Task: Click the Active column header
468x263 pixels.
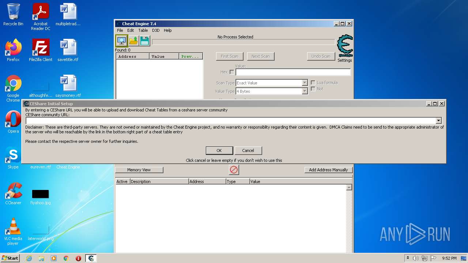Action: (x=122, y=182)
